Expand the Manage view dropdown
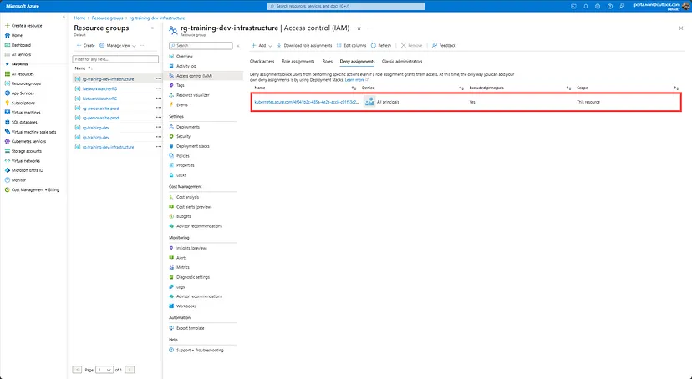Image resolution: width=692 pixels, height=379 pixels. click(x=118, y=45)
